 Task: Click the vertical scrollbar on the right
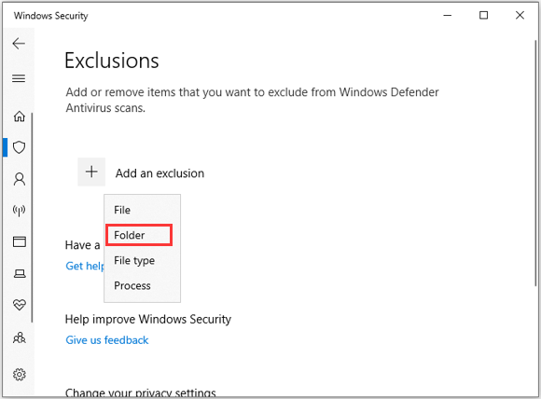point(535,162)
